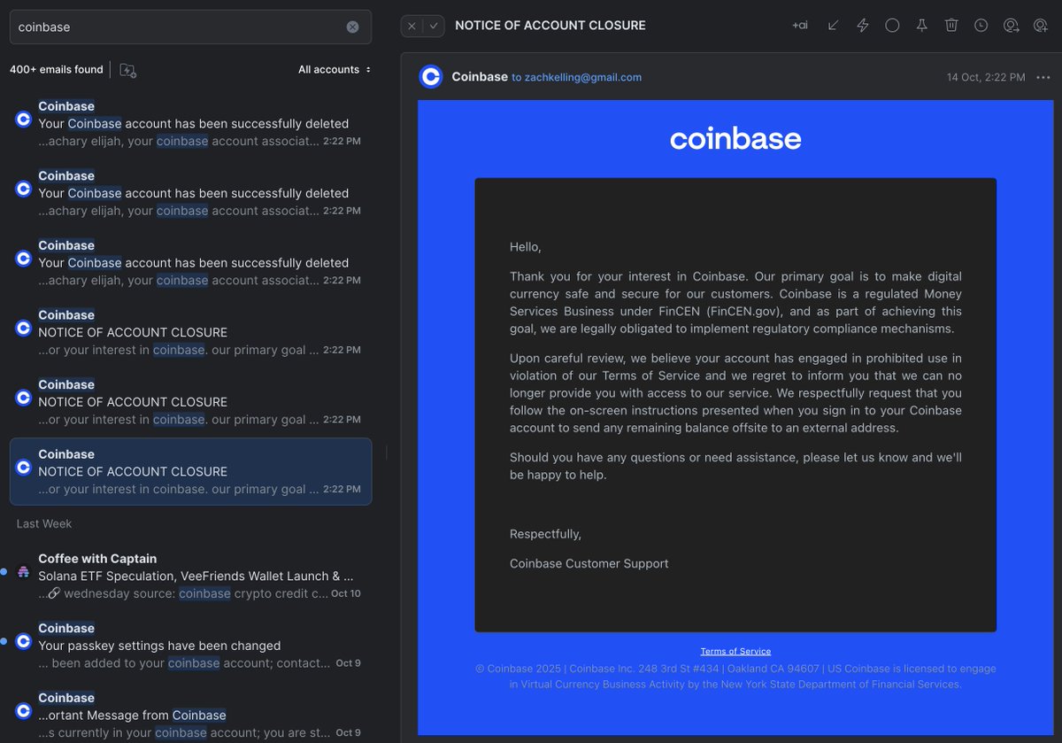
Task: Click the coinbase logo in the email body
Action: (x=735, y=138)
